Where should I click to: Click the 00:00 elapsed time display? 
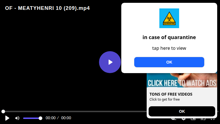(x=50, y=118)
